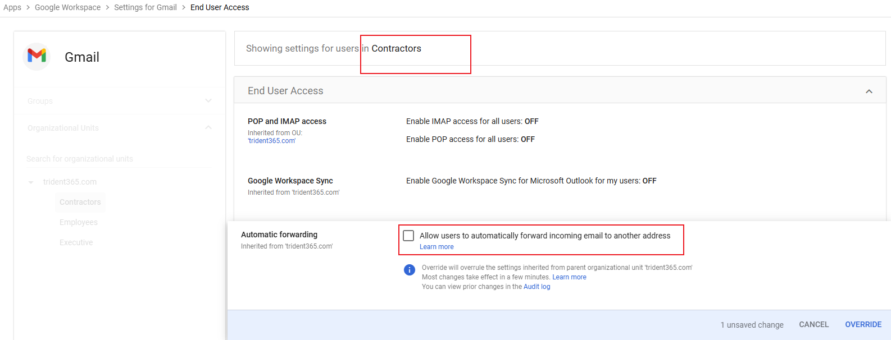Screen dimensions: 891x340
Task: Go to Google Workspace breadcrumb
Action: [67, 7]
